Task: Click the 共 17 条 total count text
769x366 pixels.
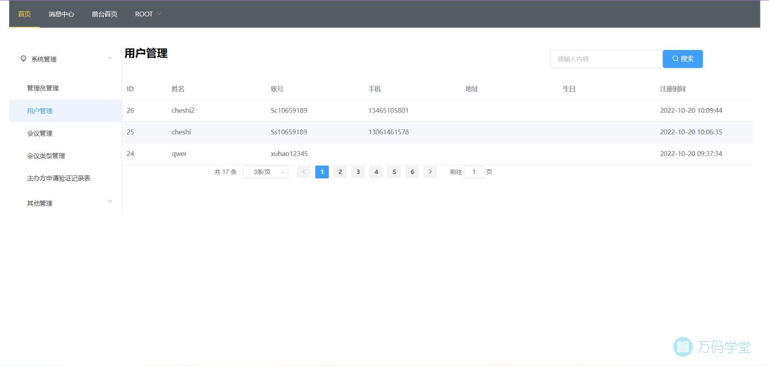Action: [x=225, y=172]
